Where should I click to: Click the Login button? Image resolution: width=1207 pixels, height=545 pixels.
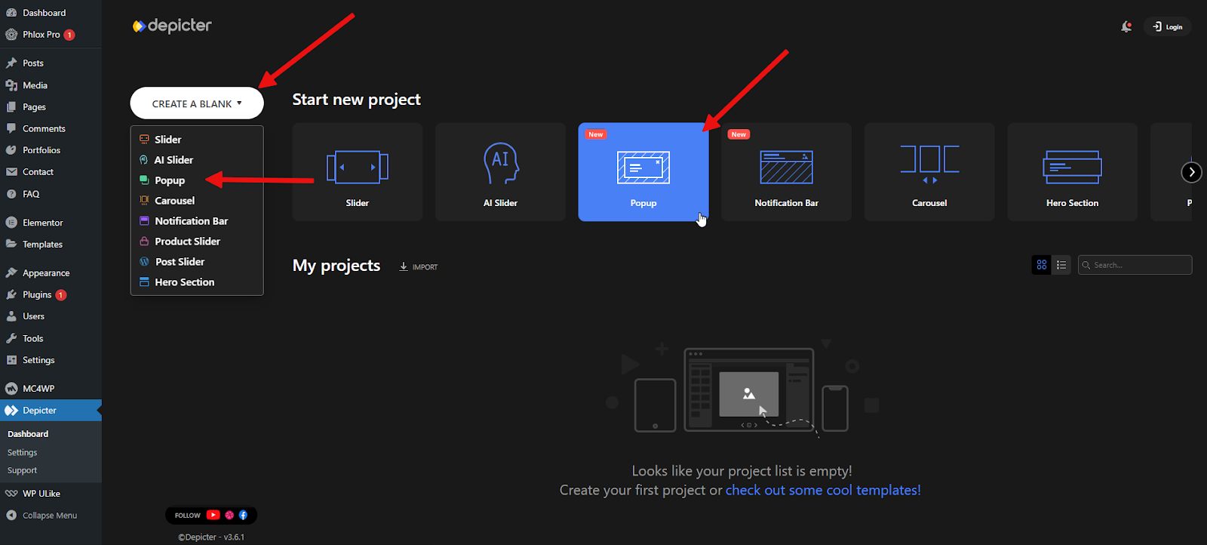coord(1168,26)
